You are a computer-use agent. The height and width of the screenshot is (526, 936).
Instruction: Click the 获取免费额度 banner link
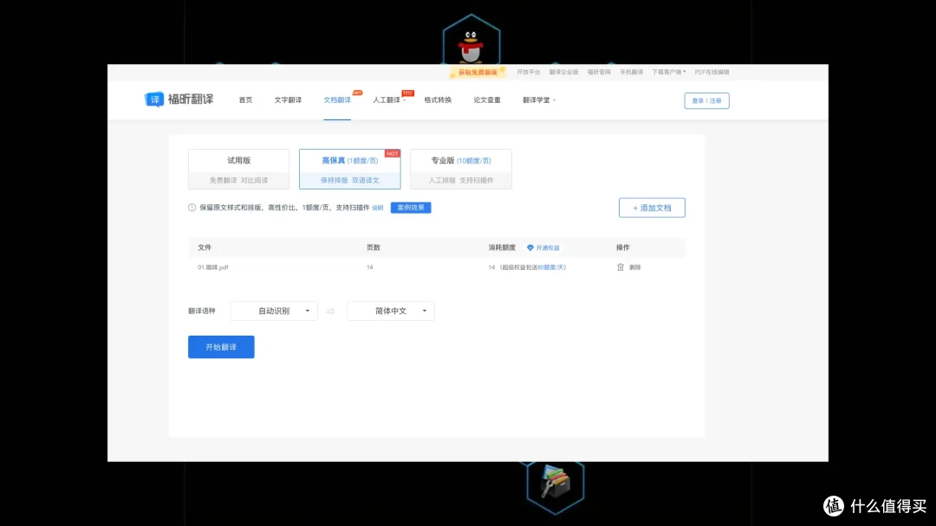click(x=478, y=72)
